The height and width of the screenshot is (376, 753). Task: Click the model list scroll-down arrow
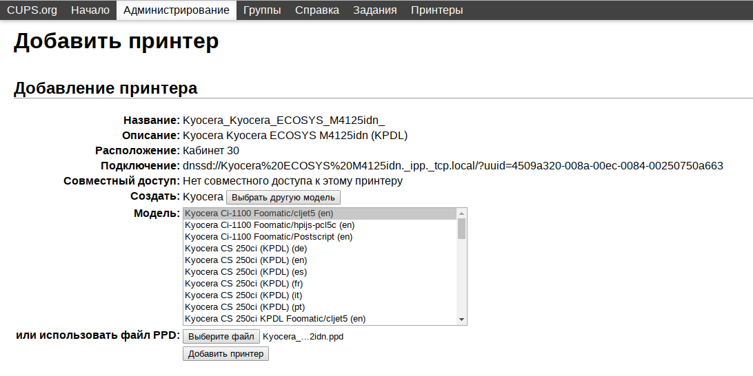(461, 320)
